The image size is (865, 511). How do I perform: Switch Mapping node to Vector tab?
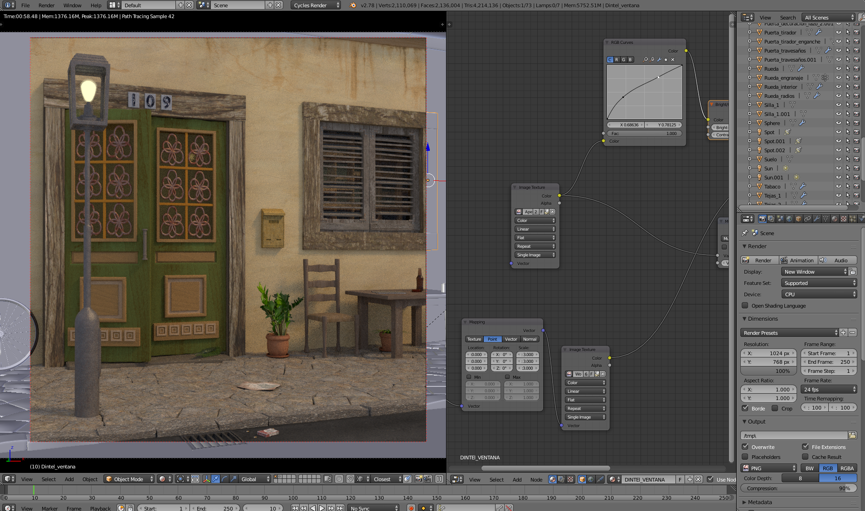point(511,339)
